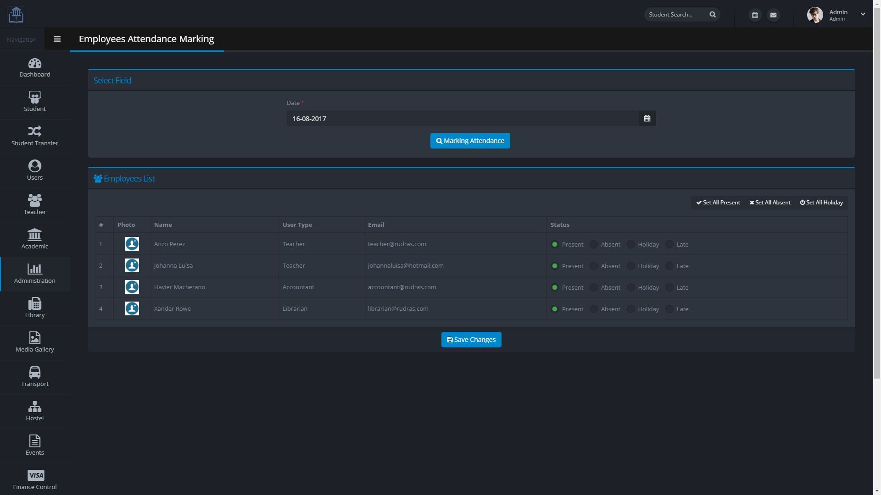Image resolution: width=881 pixels, height=495 pixels.
Task: Click the Marking Attendance button
Action: tap(470, 141)
